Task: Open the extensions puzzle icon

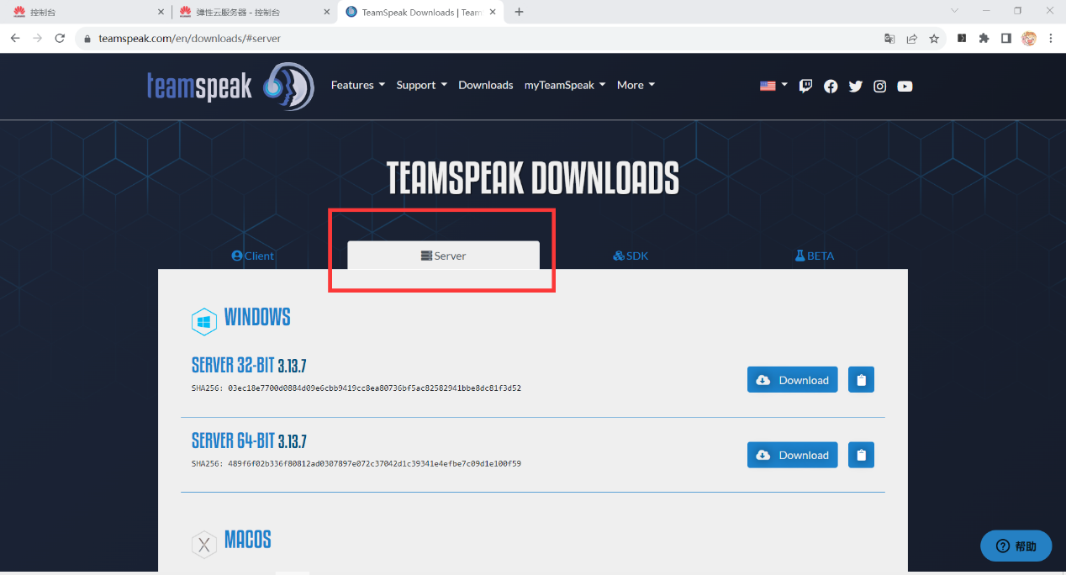Action: pyautogui.click(x=984, y=39)
